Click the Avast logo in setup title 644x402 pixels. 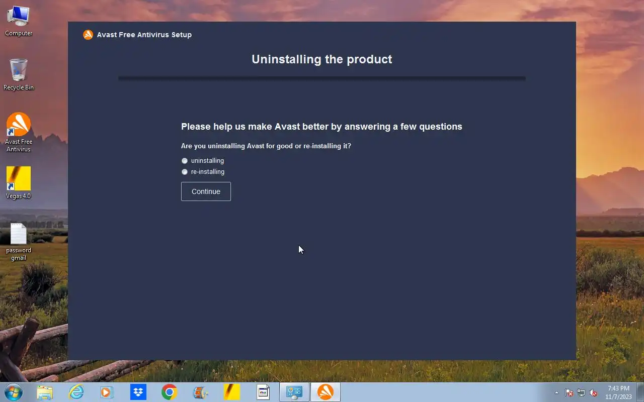(x=88, y=35)
